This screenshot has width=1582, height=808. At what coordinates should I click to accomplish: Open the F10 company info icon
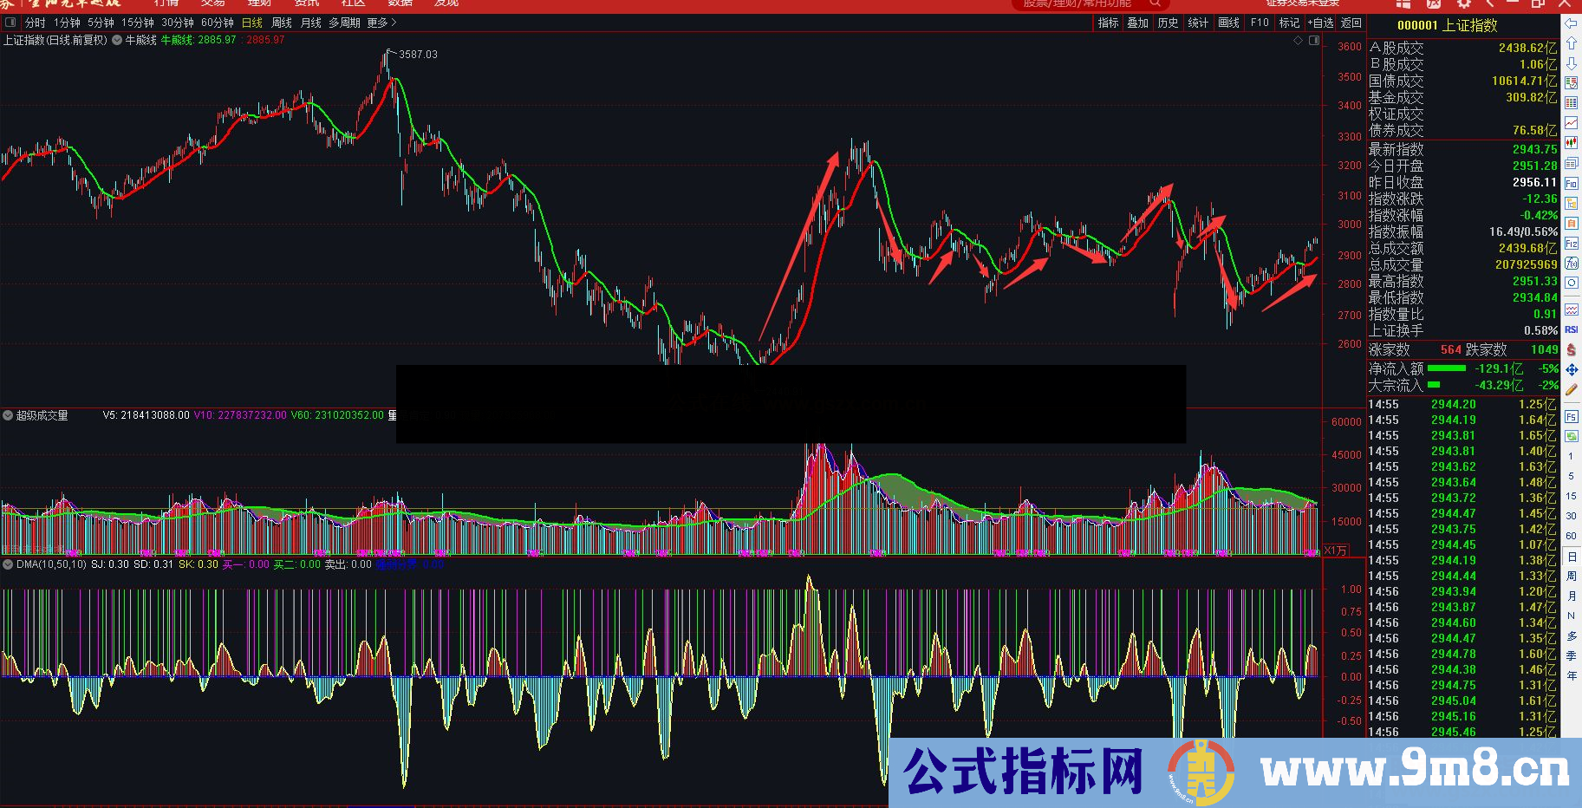coord(1572,183)
